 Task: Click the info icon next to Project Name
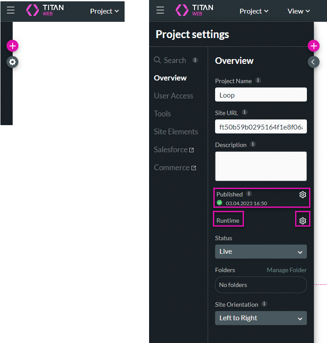pyautogui.click(x=258, y=80)
